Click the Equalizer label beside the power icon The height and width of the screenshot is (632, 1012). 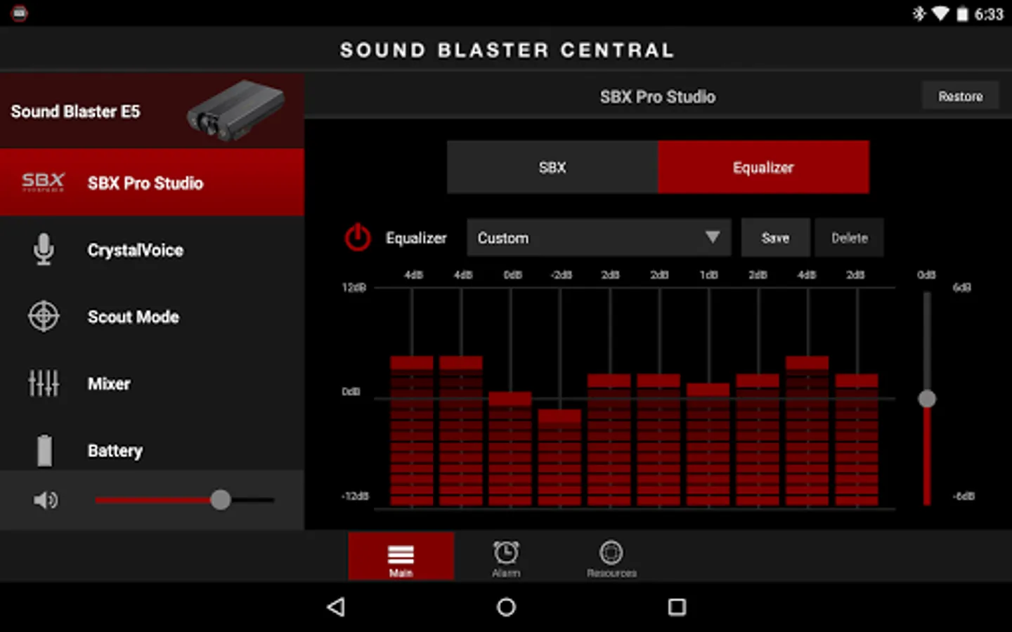tap(416, 238)
